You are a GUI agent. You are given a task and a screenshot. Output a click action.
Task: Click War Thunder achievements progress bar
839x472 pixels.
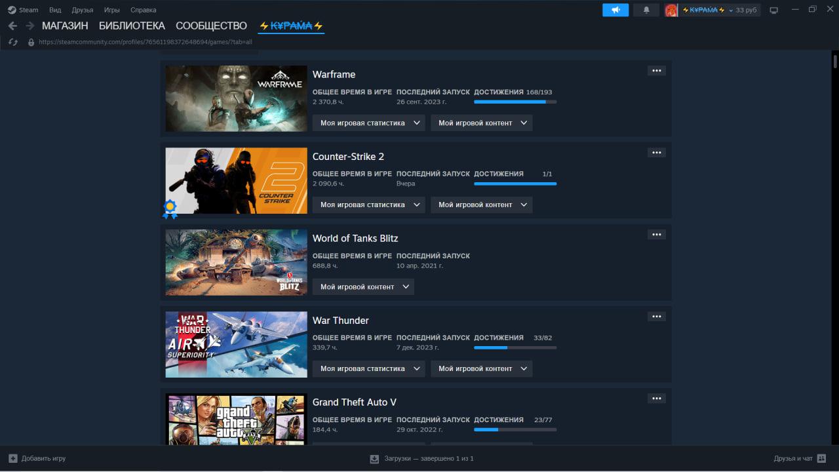click(515, 347)
